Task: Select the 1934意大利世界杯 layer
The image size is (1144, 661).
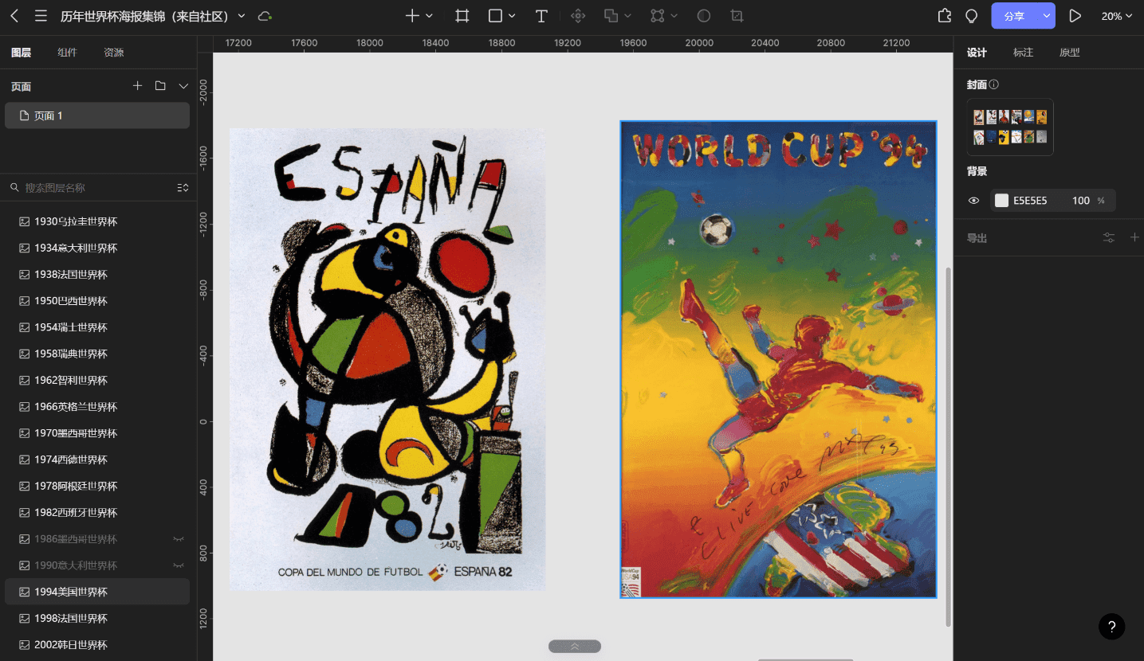Action: (97, 248)
